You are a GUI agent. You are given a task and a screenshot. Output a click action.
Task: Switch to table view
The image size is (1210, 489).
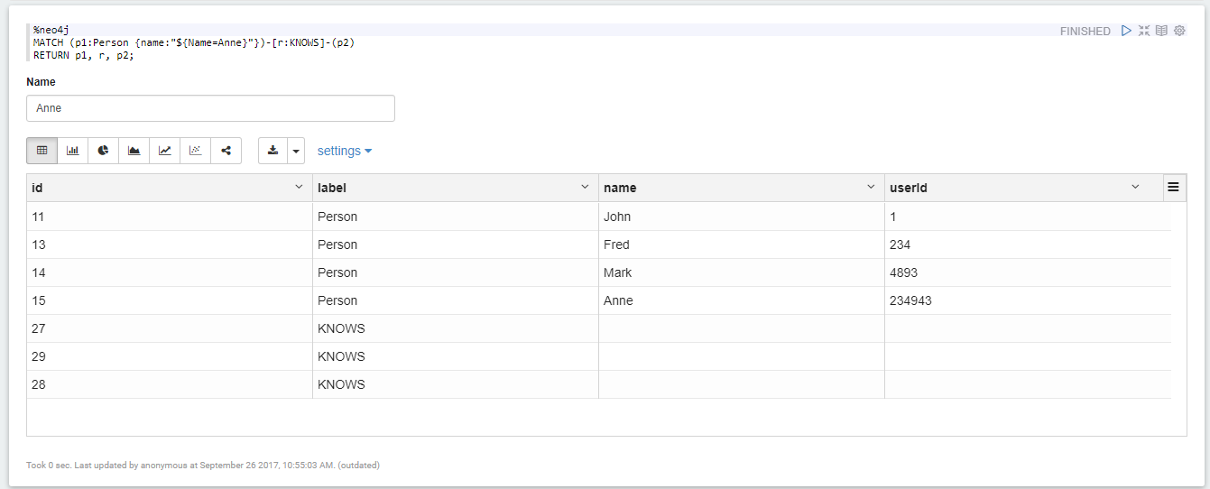pyautogui.click(x=42, y=151)
